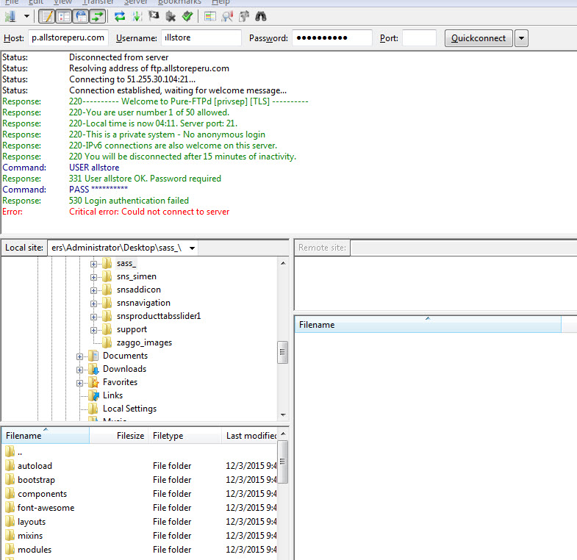Viewport: 577px width, 560px height.
Task: Click the local directory tree vertical scrollbar
Action: (x=282, y=353)
